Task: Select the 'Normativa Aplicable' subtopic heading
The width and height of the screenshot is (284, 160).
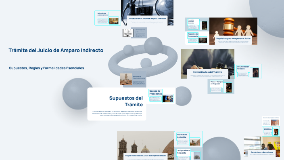Action: coord(182,136)
